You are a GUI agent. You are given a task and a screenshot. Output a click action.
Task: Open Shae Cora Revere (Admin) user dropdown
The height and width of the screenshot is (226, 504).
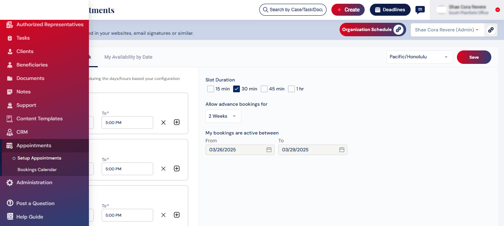447,30
